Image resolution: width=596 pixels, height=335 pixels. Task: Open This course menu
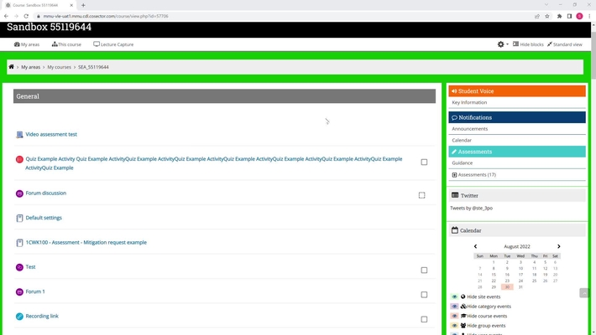(66, 44)
